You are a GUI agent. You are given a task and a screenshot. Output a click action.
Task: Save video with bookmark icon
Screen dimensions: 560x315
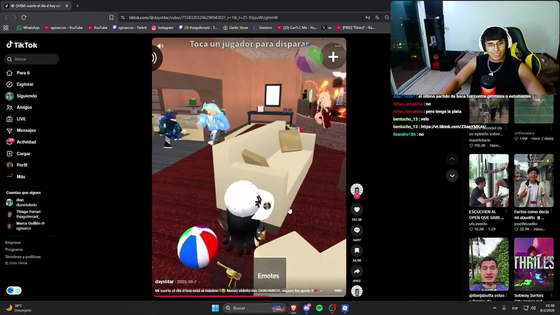tap(357, 251)
